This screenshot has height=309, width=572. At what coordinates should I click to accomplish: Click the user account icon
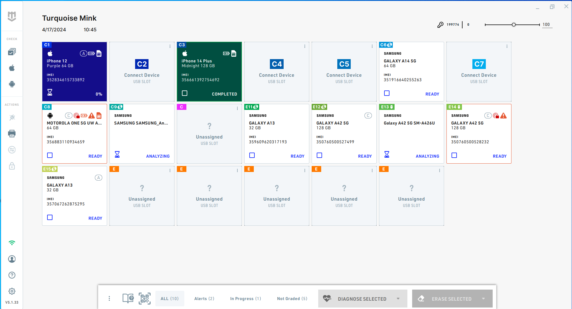(12, 259)
